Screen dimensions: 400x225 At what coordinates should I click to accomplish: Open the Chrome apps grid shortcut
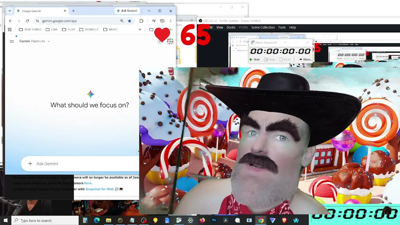[x=10, y=29]
